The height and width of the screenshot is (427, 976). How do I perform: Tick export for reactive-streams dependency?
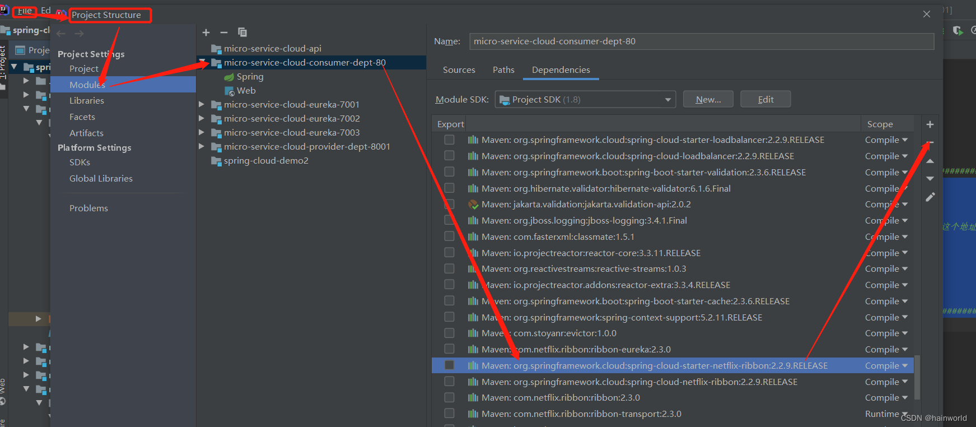click(449, 268)
